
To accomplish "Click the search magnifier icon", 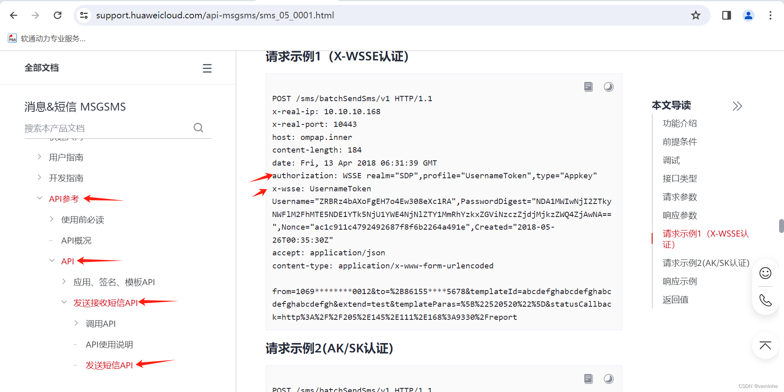I will tap(198, 128).
